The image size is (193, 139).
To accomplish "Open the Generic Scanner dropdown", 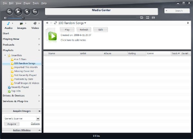I will click(x=38, y=119).
